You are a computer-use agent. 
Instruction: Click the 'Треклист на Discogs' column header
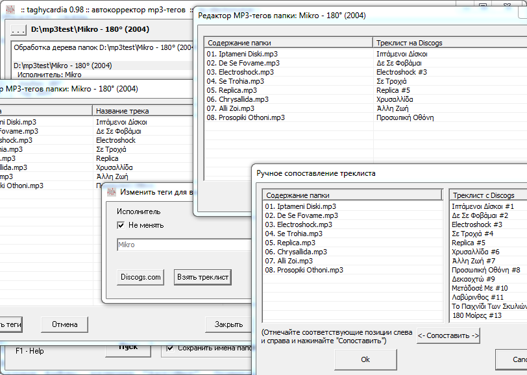pos(450,43)
